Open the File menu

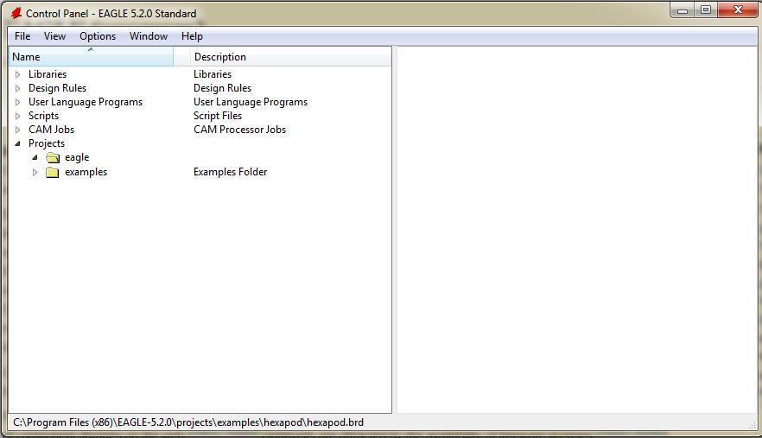coord(22,36)
